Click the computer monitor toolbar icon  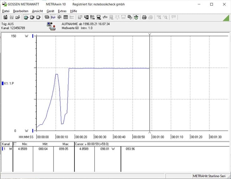pos(99,17)
